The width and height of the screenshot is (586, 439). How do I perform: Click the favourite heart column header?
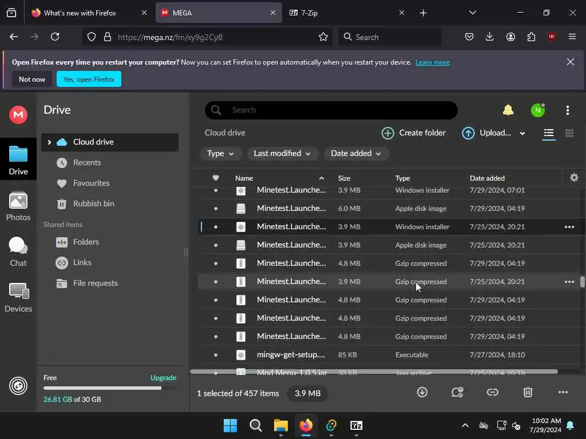click(216, 178)
